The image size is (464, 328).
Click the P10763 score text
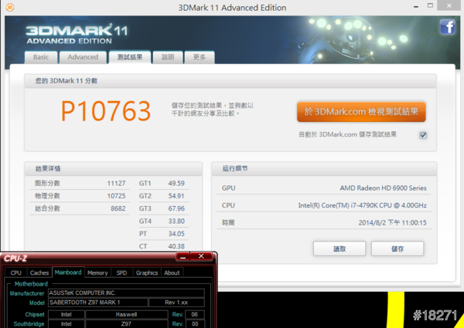106,111
